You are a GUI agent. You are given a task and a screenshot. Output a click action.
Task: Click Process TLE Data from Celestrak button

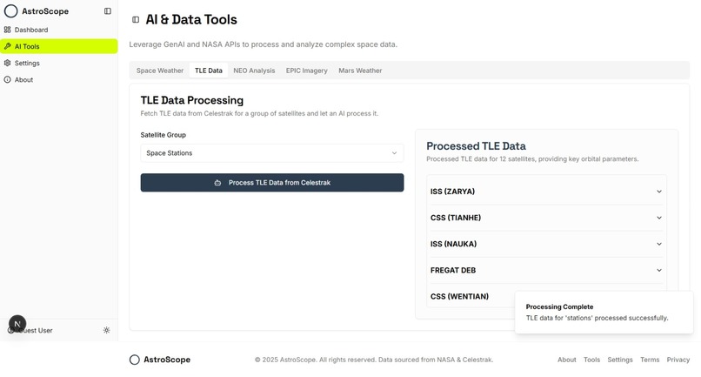(272, 183)
